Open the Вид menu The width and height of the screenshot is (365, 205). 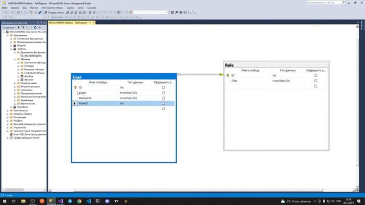coord(25,7)
